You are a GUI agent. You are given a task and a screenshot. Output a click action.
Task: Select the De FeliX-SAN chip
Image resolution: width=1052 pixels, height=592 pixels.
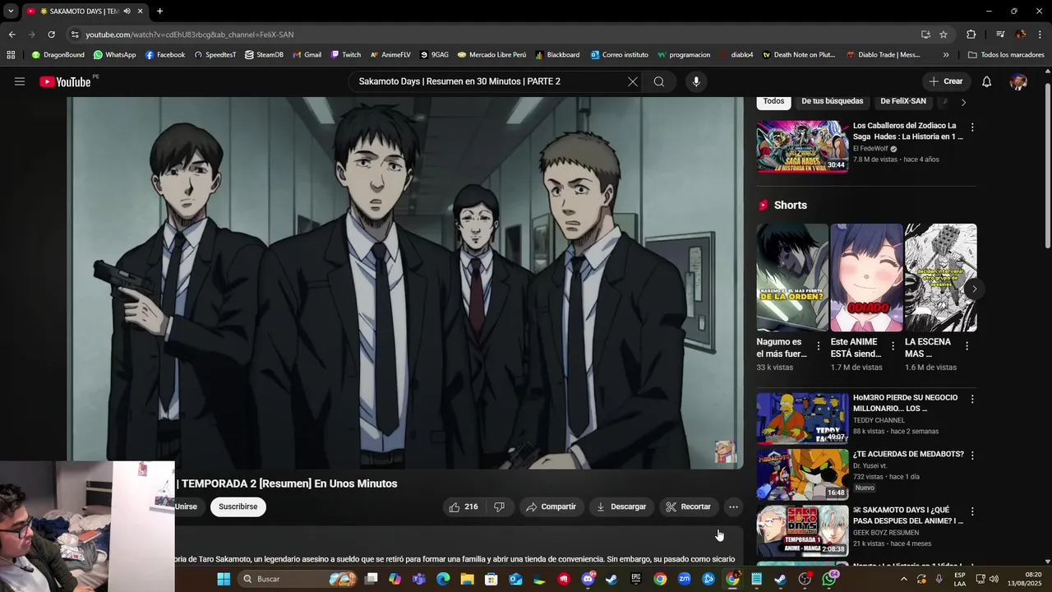click(902, 101)
